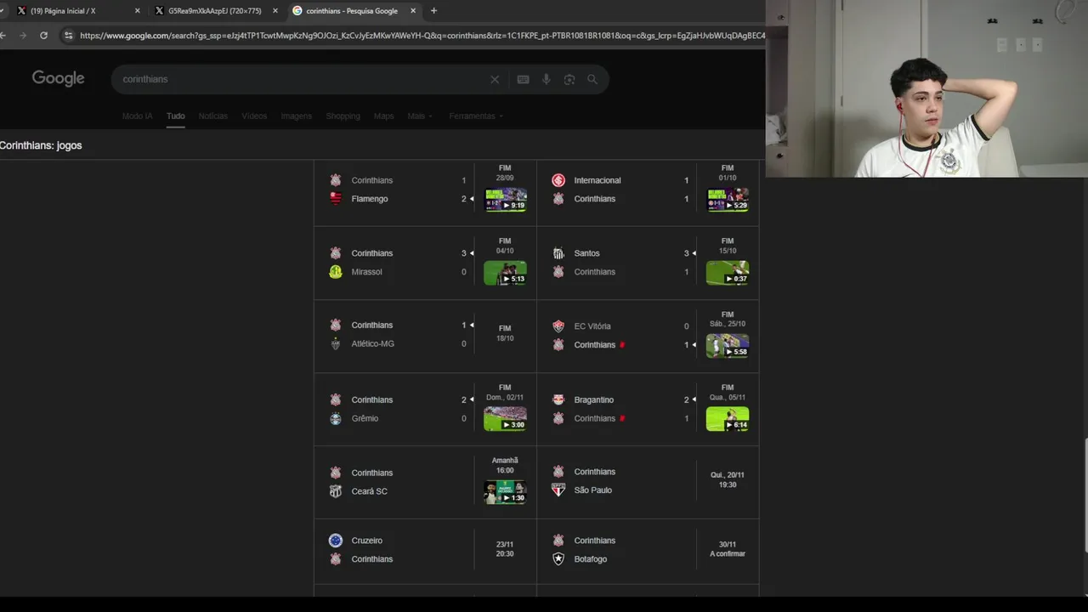1088x612 pixels.
Task: Go forward with browser forward arrow
Action: pyautogui.click(x=23, y=36)
